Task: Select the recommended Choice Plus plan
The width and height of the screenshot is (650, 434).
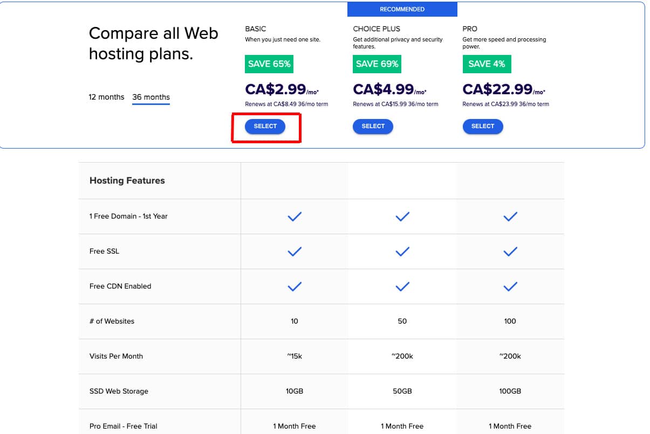Action: tap(373, 126)
